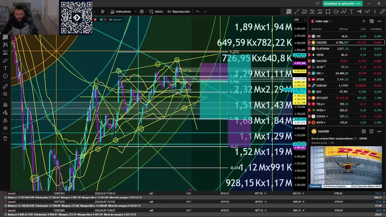386x217 pixels.
Task: Click the redo arrow in top toolbar
Action: point(205,11)
